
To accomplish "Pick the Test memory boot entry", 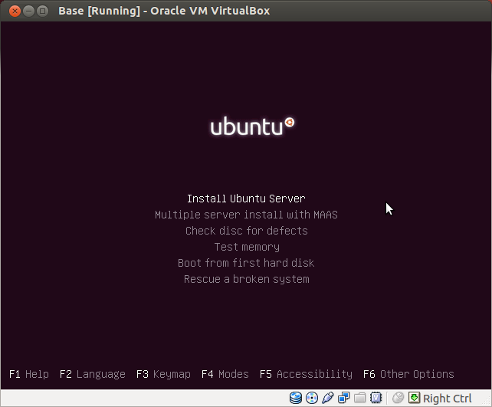I will click(x=246, y=247).
